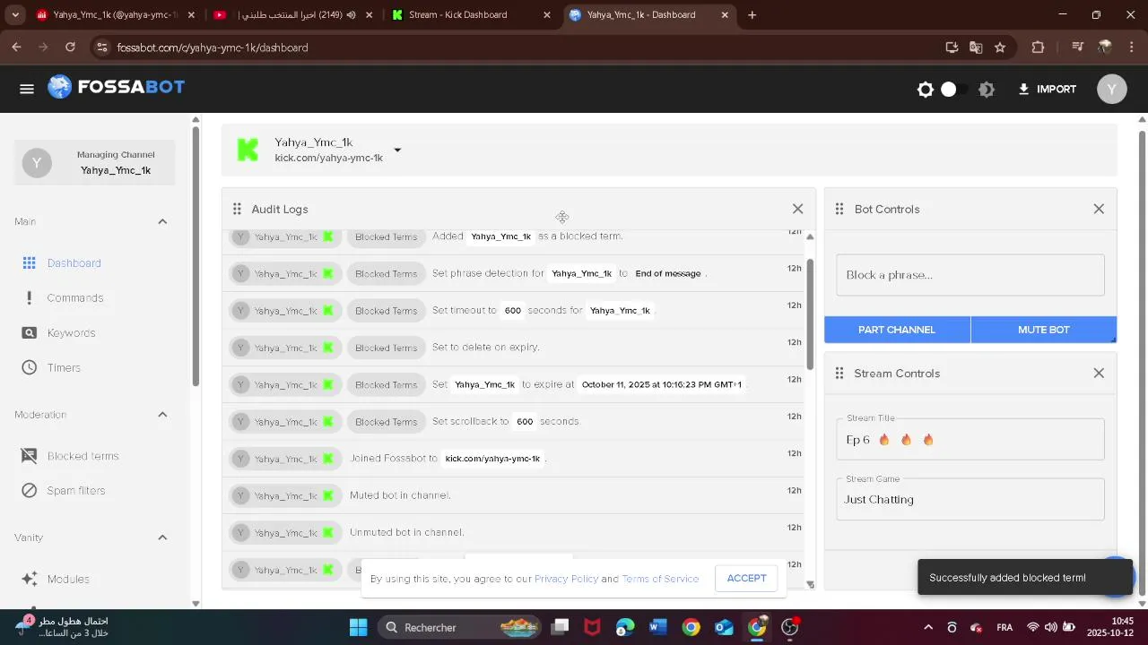Viewport: 1148px width, 645px height.
Task: Click Blocked Terms tag in the Set scrollback row
Action: click(x=386, y=422)
